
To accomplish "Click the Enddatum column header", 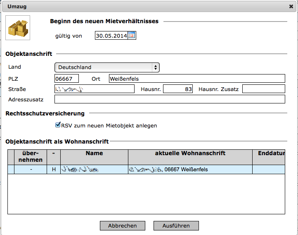I will [270, 153].
